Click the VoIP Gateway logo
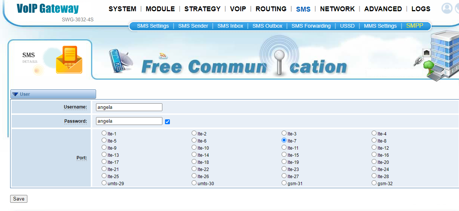This screenshot has height=211, width=459. 48,9
